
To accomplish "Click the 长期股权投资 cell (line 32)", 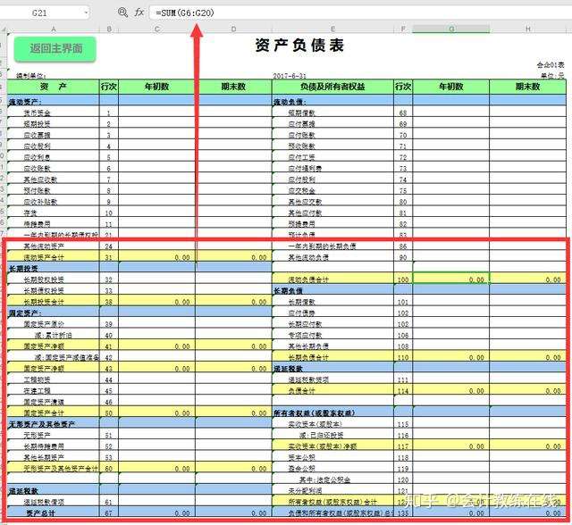I will [54, 279].
